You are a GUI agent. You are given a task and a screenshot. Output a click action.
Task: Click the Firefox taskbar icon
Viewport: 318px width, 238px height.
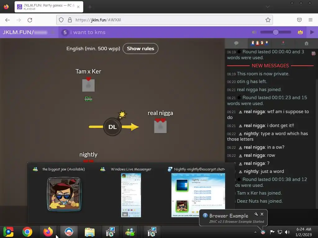coord(48,232)
